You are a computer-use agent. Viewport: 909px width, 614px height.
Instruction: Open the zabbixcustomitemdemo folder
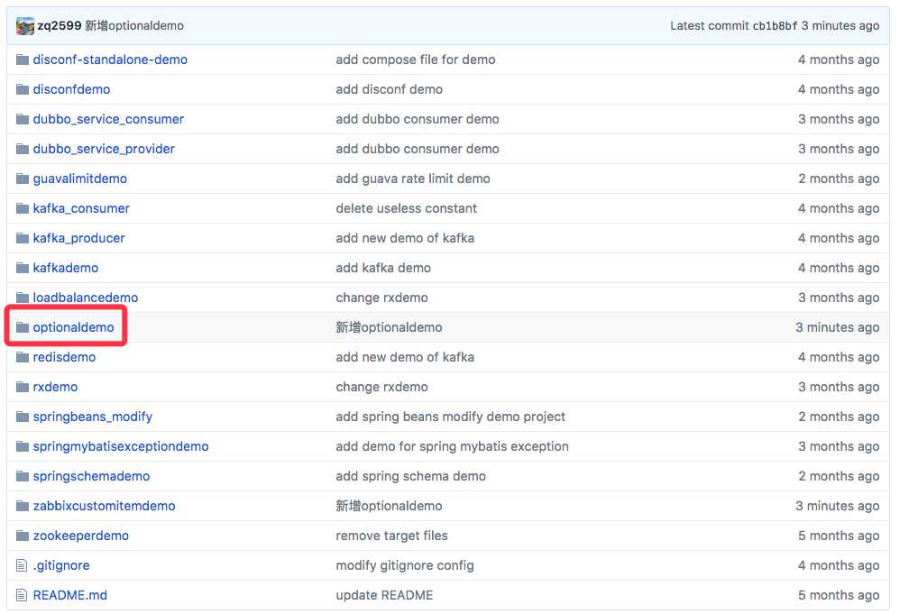point(105,506)
